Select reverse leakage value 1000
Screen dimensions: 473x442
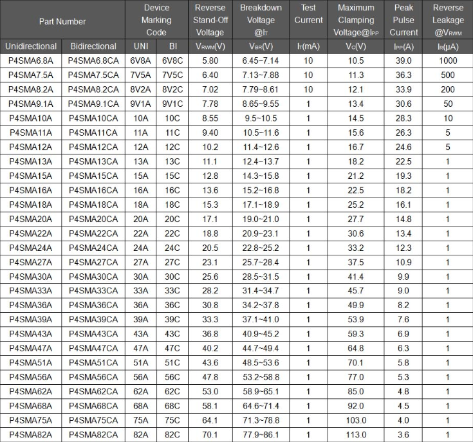(x=448, y=61)
